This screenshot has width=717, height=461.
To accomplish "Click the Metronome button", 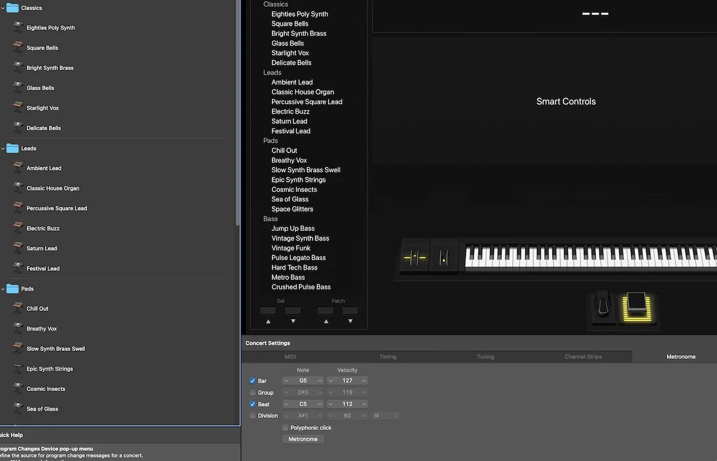I will pos(303,439).
